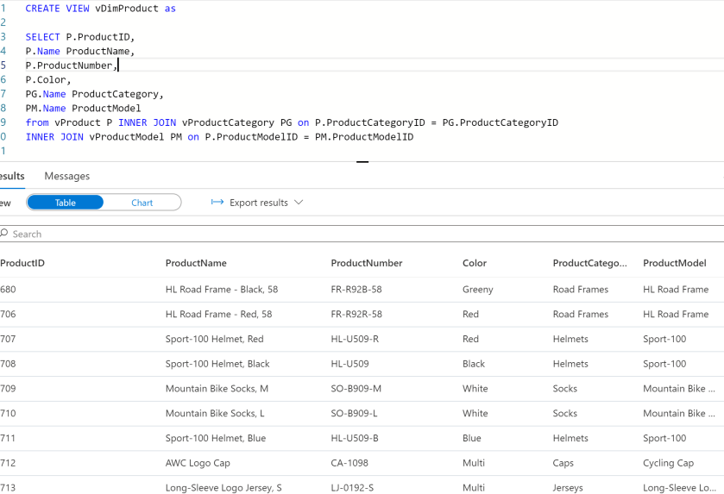The width and height of the screenshot is (724, 494).
Task: Click the ProductCategory column header
Action: coord(589,263)
